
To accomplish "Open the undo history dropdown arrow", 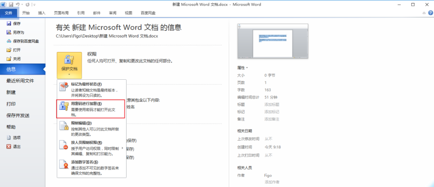I will [22, 5].
